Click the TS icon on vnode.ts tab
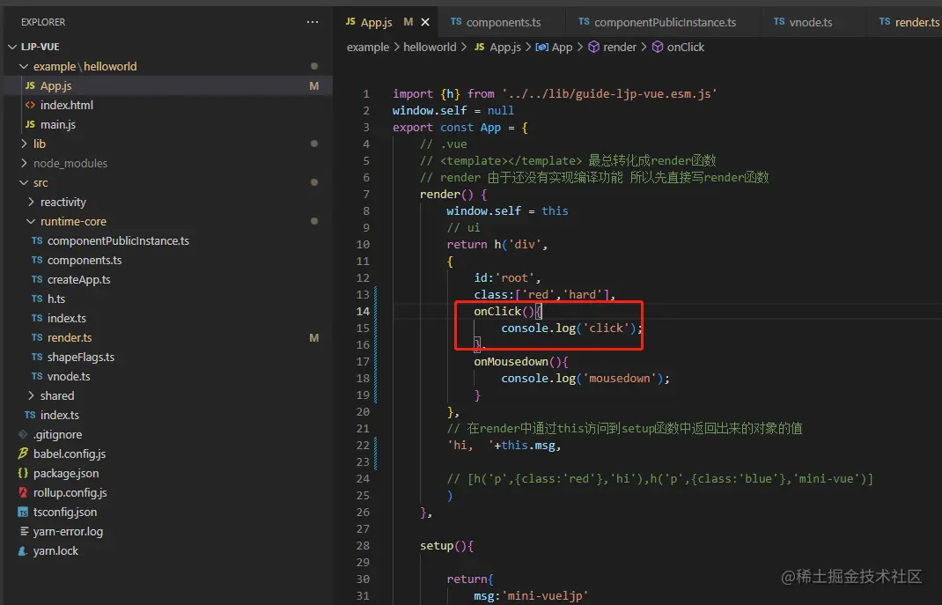942x605 pixels. click(x=779, y=22)
